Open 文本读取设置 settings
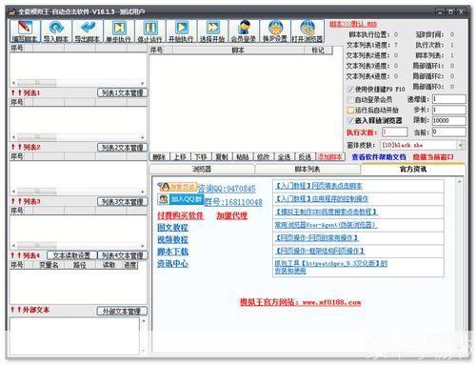The image size is (476, 365). tap(71, 255)
